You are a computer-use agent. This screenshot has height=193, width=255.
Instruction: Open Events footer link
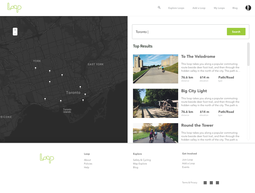(x=186, y=167)
